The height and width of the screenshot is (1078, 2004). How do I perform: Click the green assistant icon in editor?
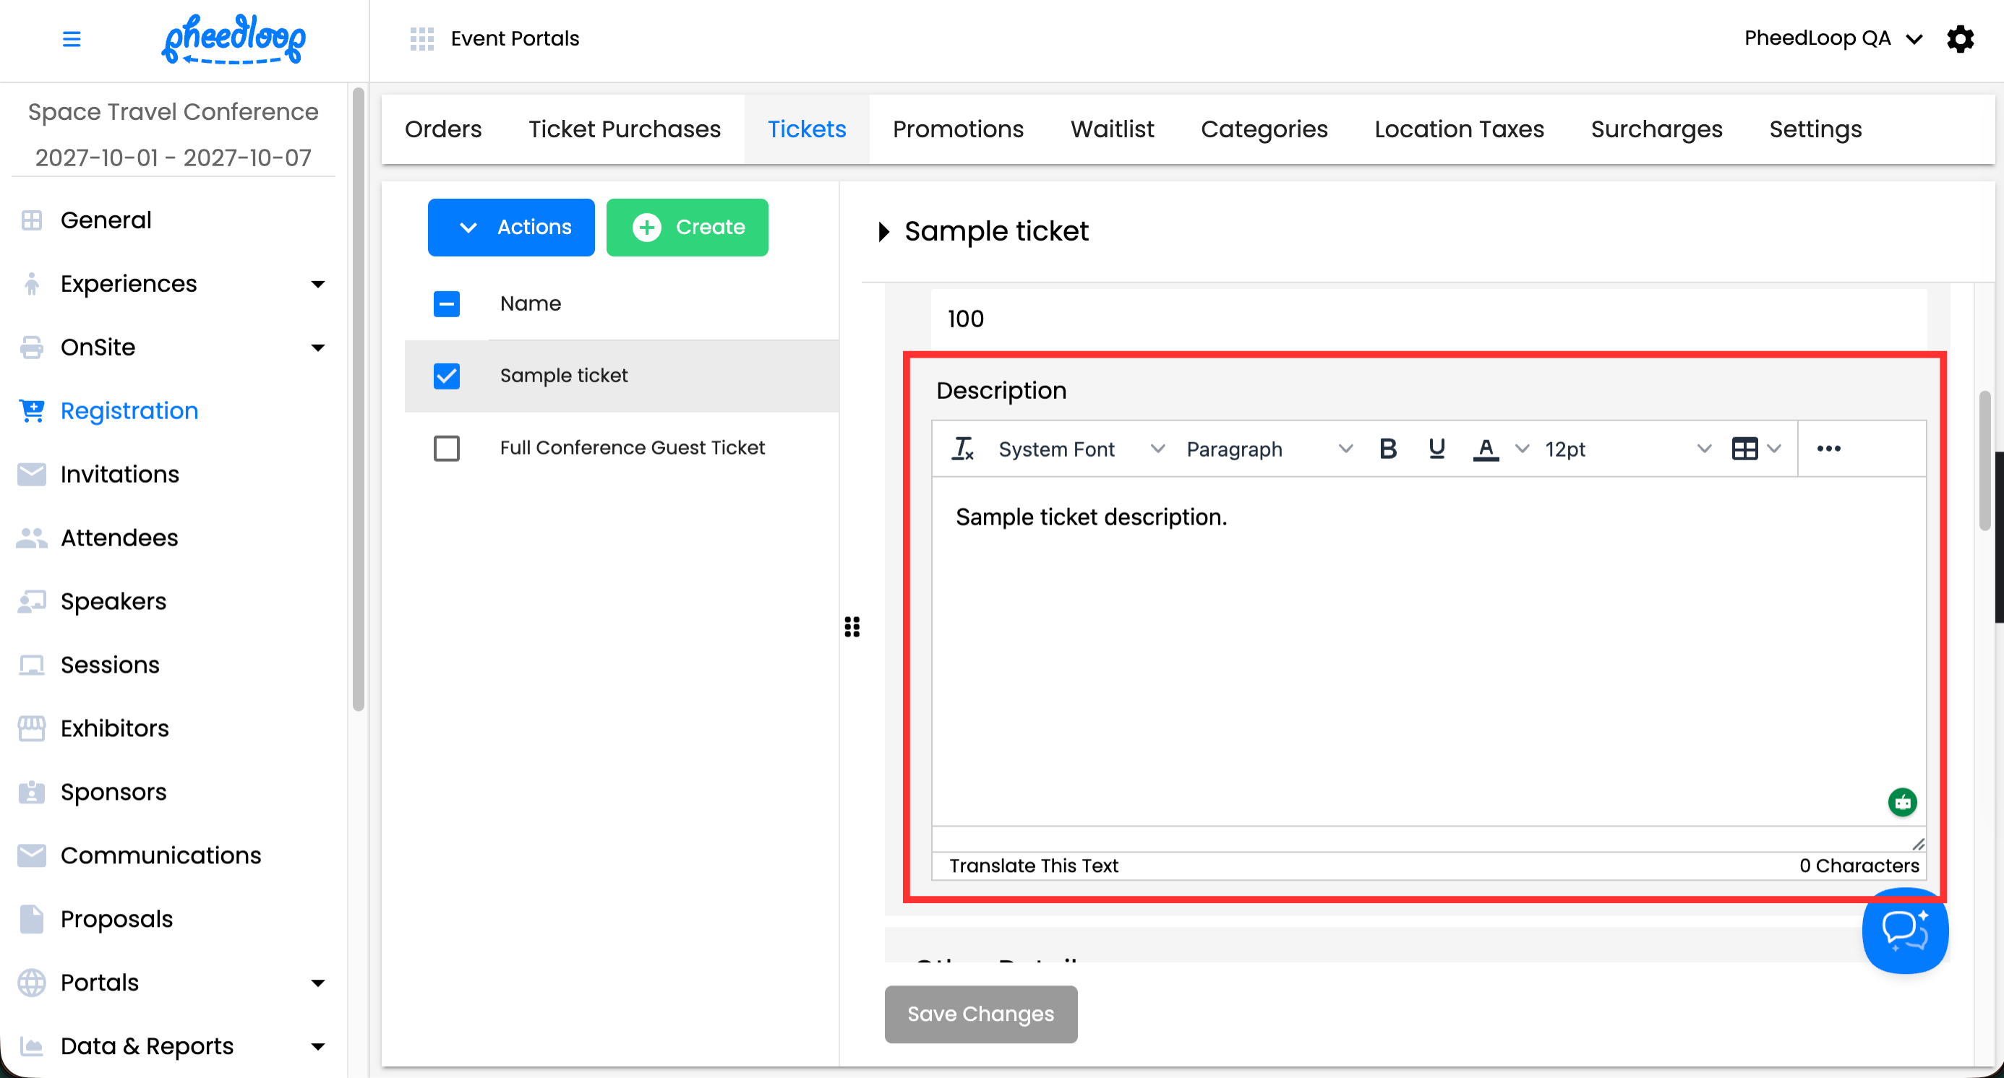point(1902,801)
